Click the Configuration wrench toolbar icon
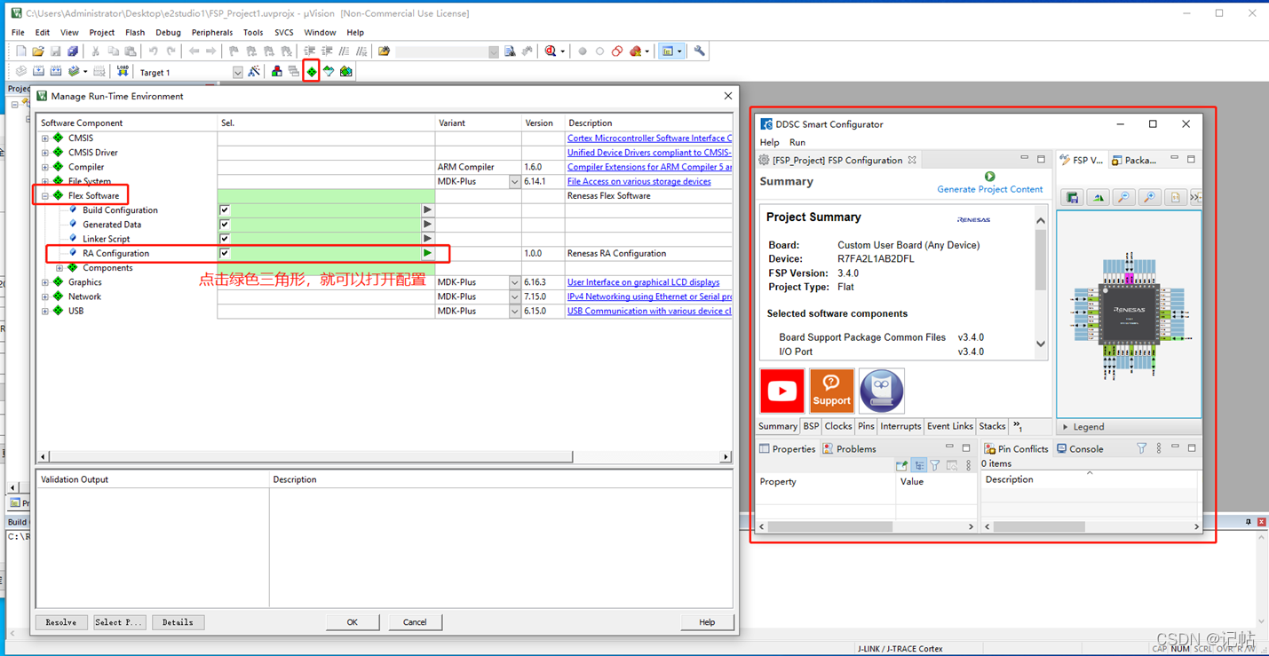 (700, 51)
